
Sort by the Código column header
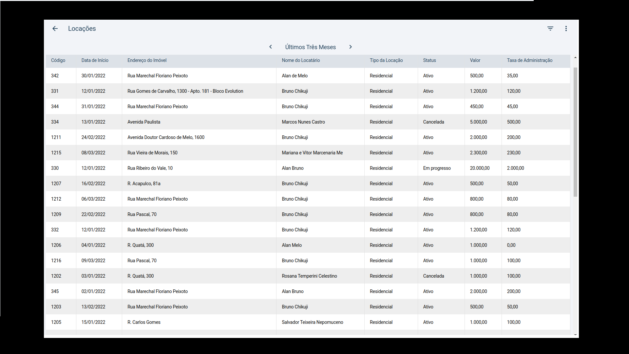pyautogui.click(x=58, y=60)
